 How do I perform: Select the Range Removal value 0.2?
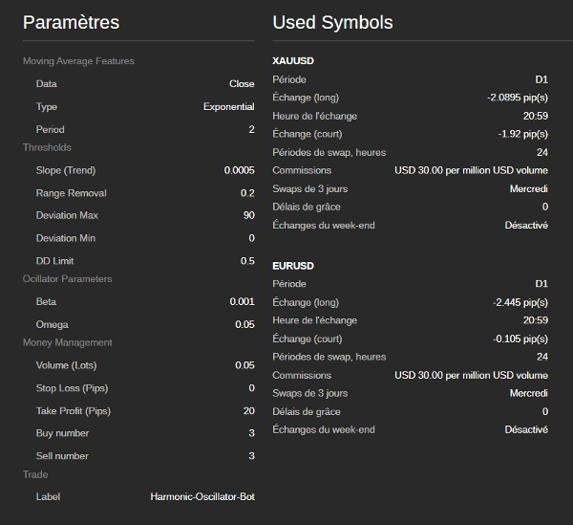click(x=247, y=193)
